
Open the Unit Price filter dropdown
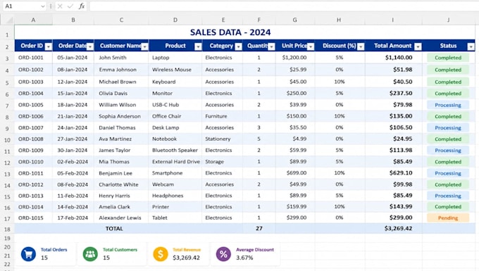coord(311,46)
